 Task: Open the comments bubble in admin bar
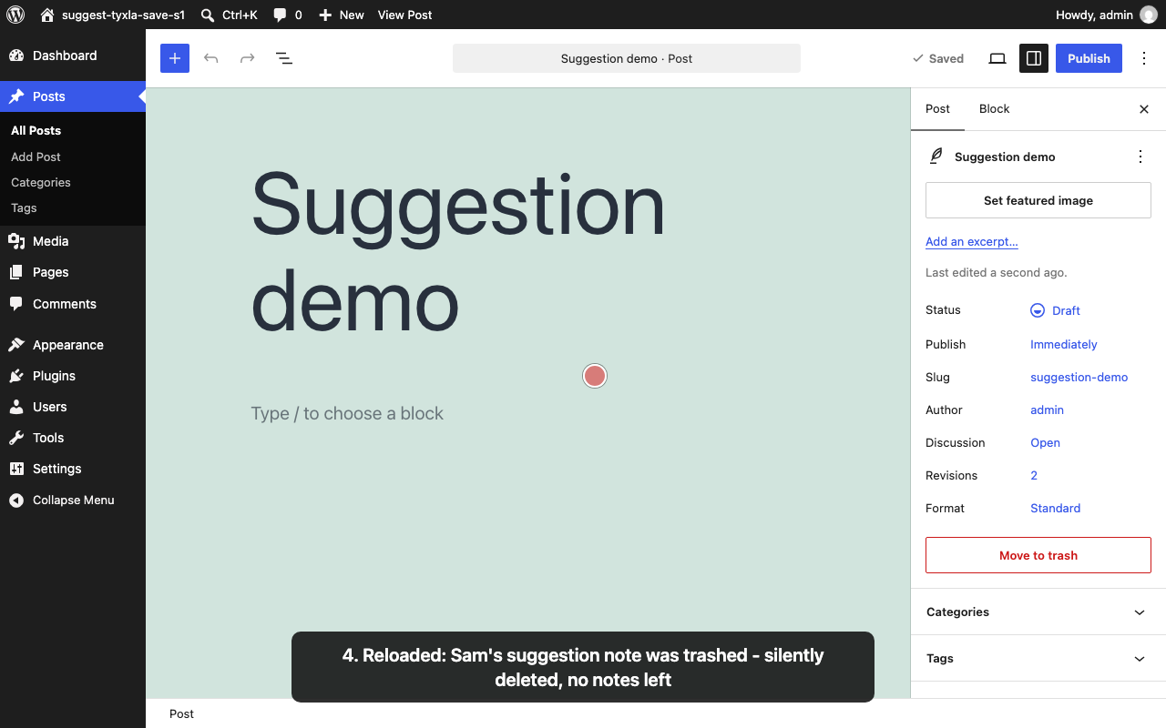pyautogui.click(x=288, y=15)
